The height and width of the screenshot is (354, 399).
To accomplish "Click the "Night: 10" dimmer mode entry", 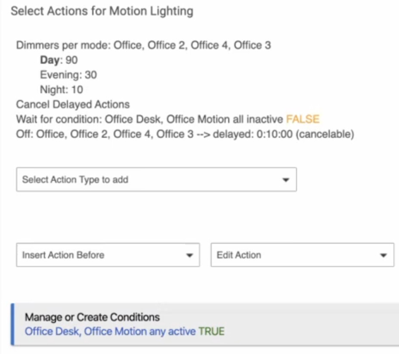I will pyautogui.click(x=62, y=90).
